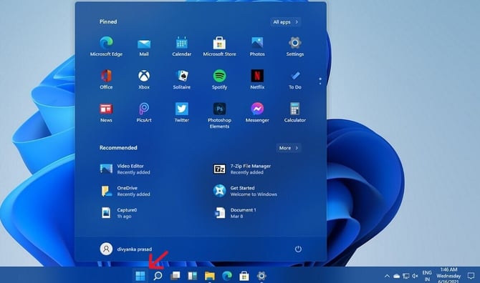The image size is (480, 283).
Task: Open the Capture0 recent file
Action: point(119,213)
